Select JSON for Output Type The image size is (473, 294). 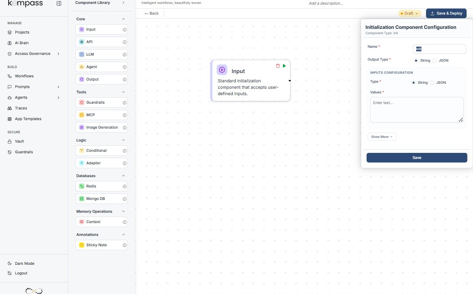tap(435, 61)
